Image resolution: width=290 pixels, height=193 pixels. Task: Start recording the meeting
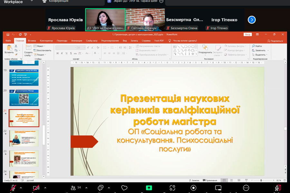pos(194,188)
